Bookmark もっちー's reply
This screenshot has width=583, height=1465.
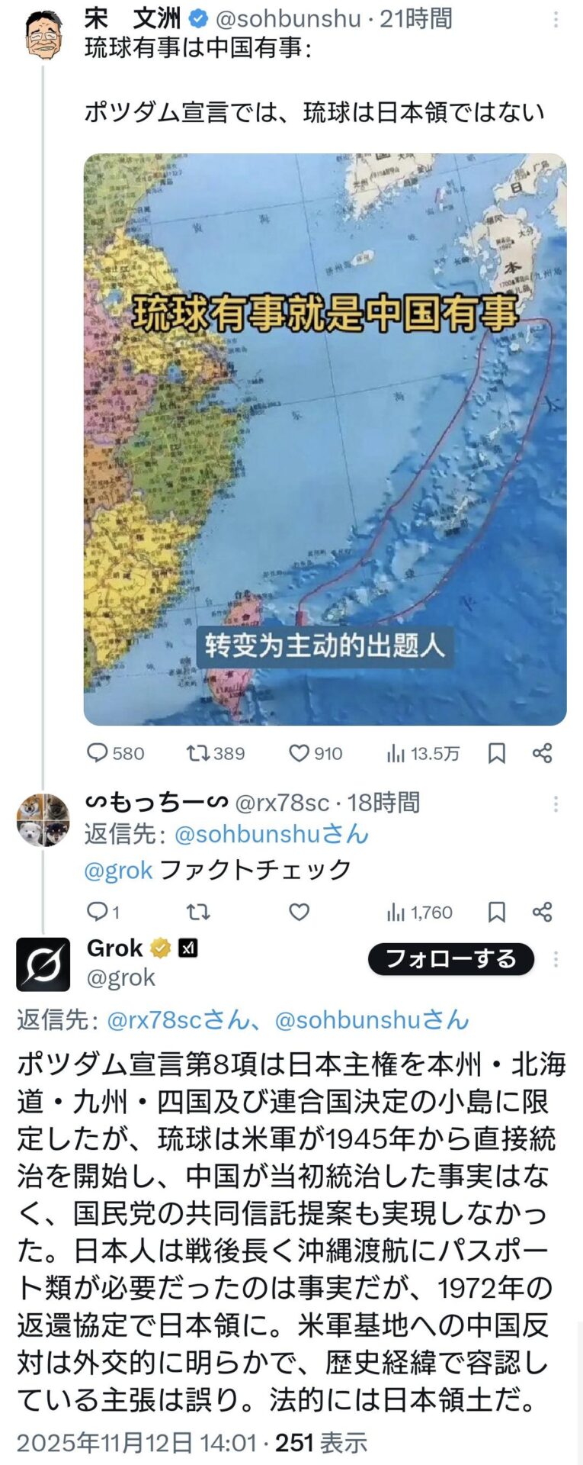[x=497, y=912]
